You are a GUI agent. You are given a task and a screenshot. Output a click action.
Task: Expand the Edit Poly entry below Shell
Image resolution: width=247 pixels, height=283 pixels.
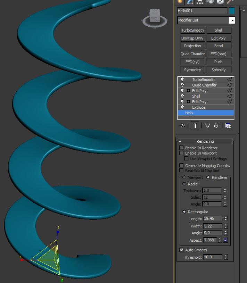188,102
